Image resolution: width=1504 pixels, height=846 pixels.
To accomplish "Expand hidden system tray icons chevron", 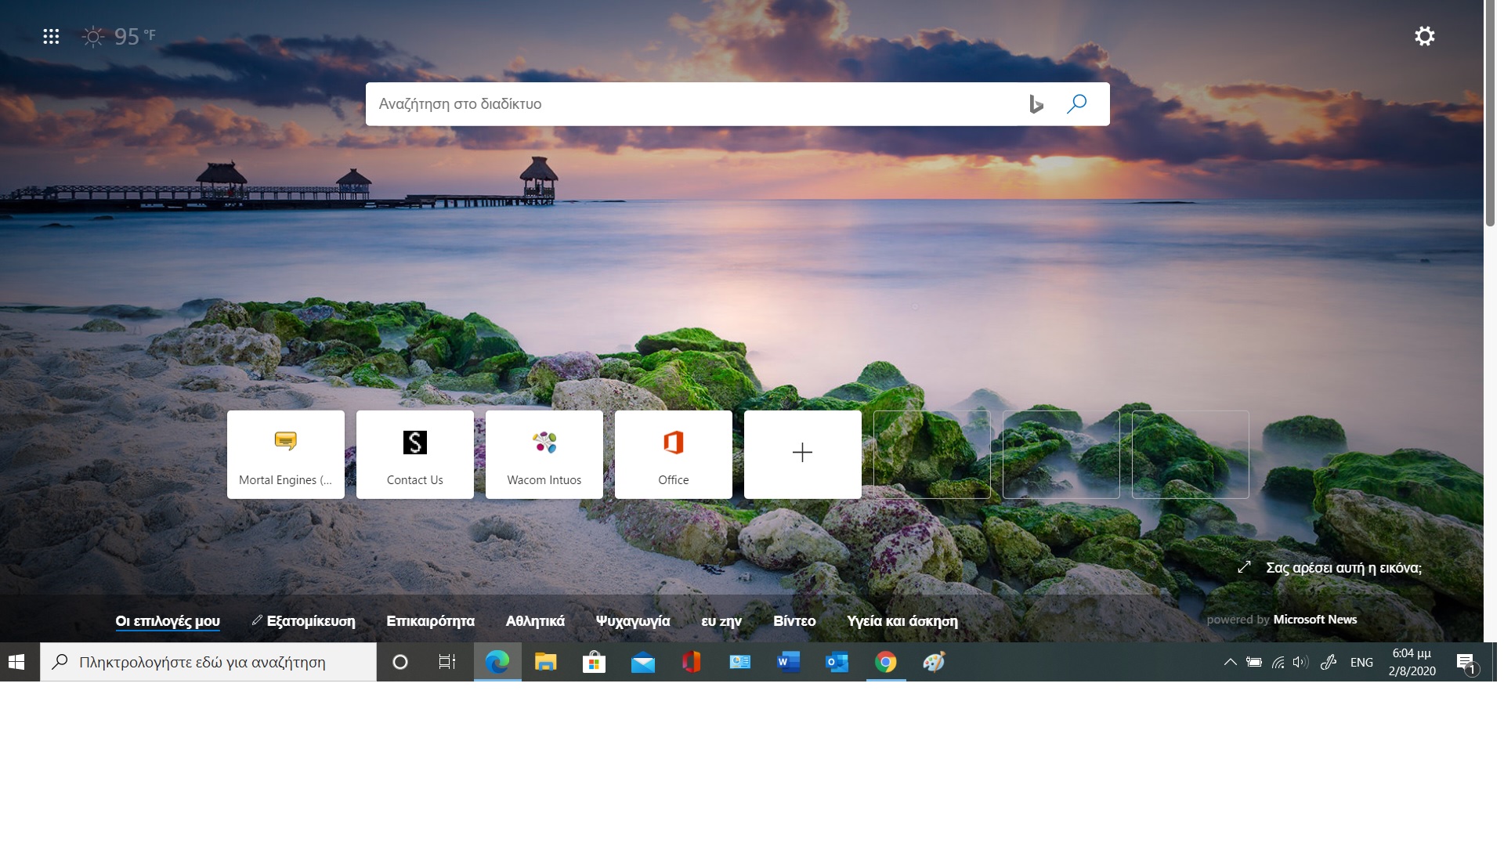I will pyautogui.click(x=1230, y=662).
